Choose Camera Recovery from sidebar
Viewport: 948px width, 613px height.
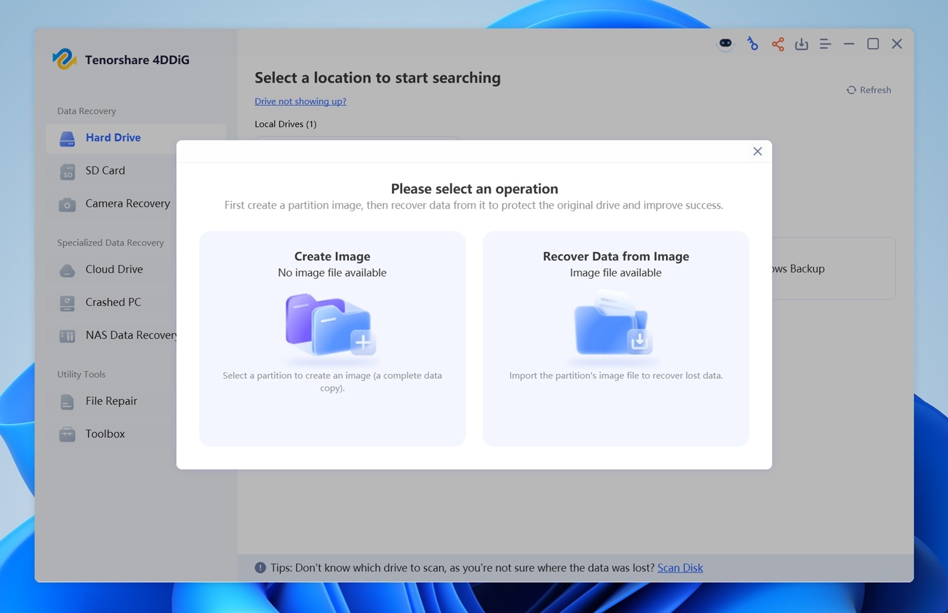pyautogui.click(x=127, y=204)
